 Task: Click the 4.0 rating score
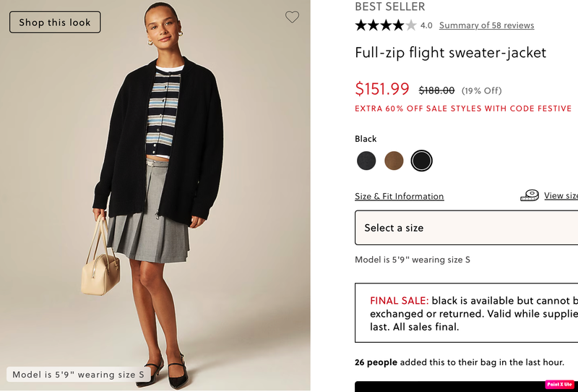click(426, 25)
